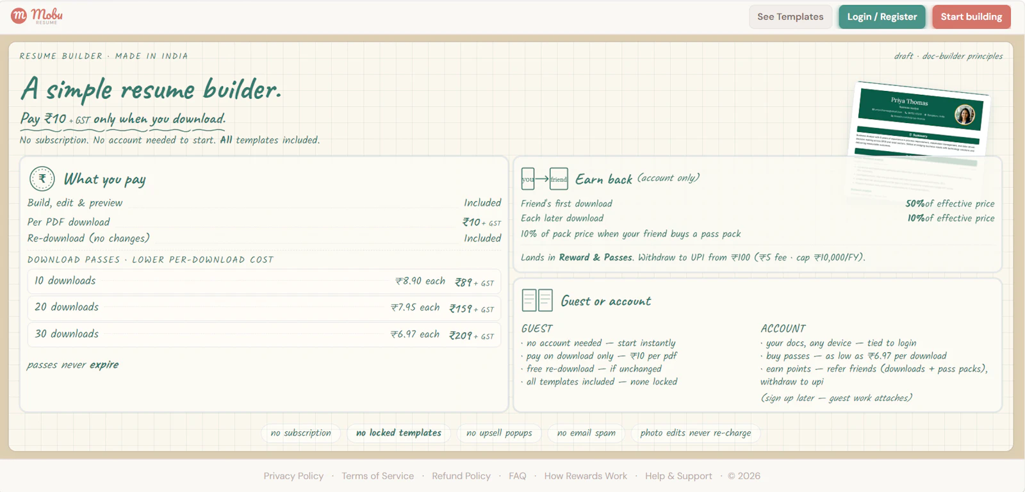
Task: Click the '₹89 + GST' price
Action: pos(474,283)
